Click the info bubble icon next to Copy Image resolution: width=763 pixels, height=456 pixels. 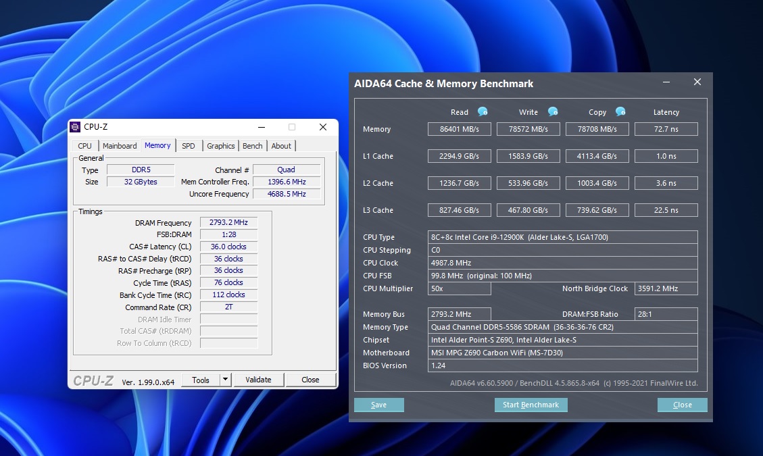point(620,111)
